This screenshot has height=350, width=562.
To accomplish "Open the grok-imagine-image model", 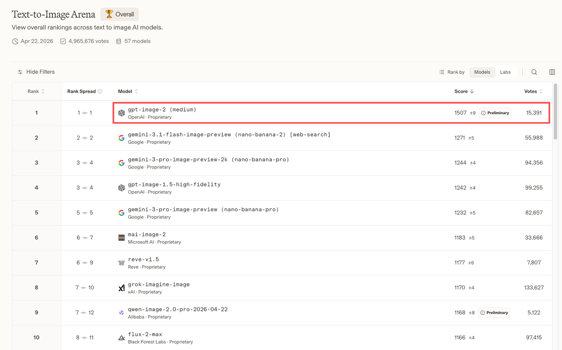I will pos(159,285).
